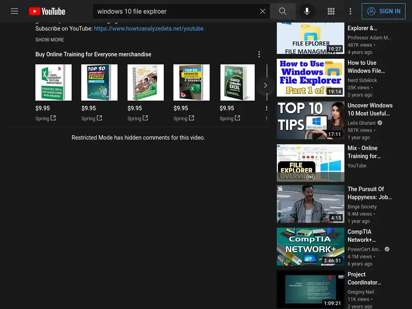Open 'How to Use Windows File...' title

coord(366,67)
